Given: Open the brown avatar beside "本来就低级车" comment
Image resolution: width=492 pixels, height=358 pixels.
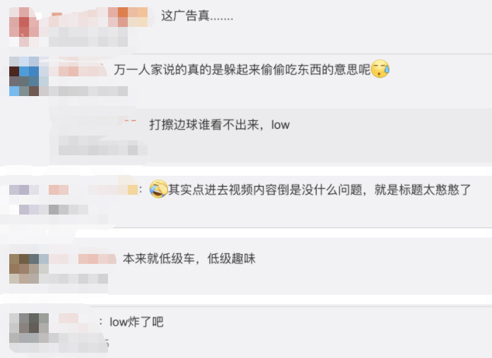Looking at the screenshot, I should tap(24, 268).
